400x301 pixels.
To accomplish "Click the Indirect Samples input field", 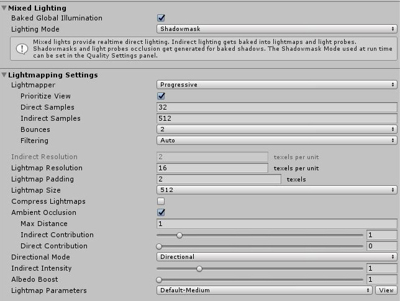I will click(276, 118).
